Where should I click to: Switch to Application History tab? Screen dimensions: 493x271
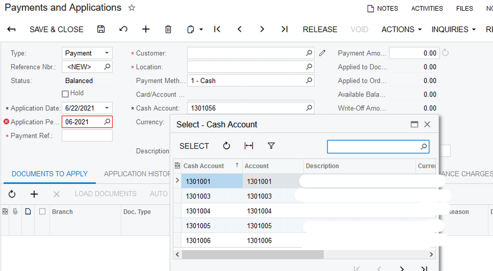coord(137,174)
